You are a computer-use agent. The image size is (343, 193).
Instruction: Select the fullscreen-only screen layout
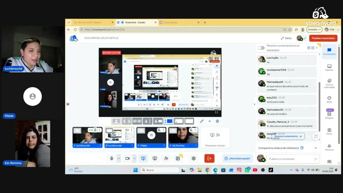(x=189, y=121)
